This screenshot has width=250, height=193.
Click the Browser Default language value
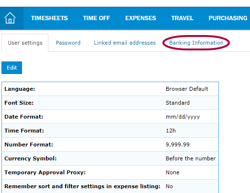click(187, 89)
